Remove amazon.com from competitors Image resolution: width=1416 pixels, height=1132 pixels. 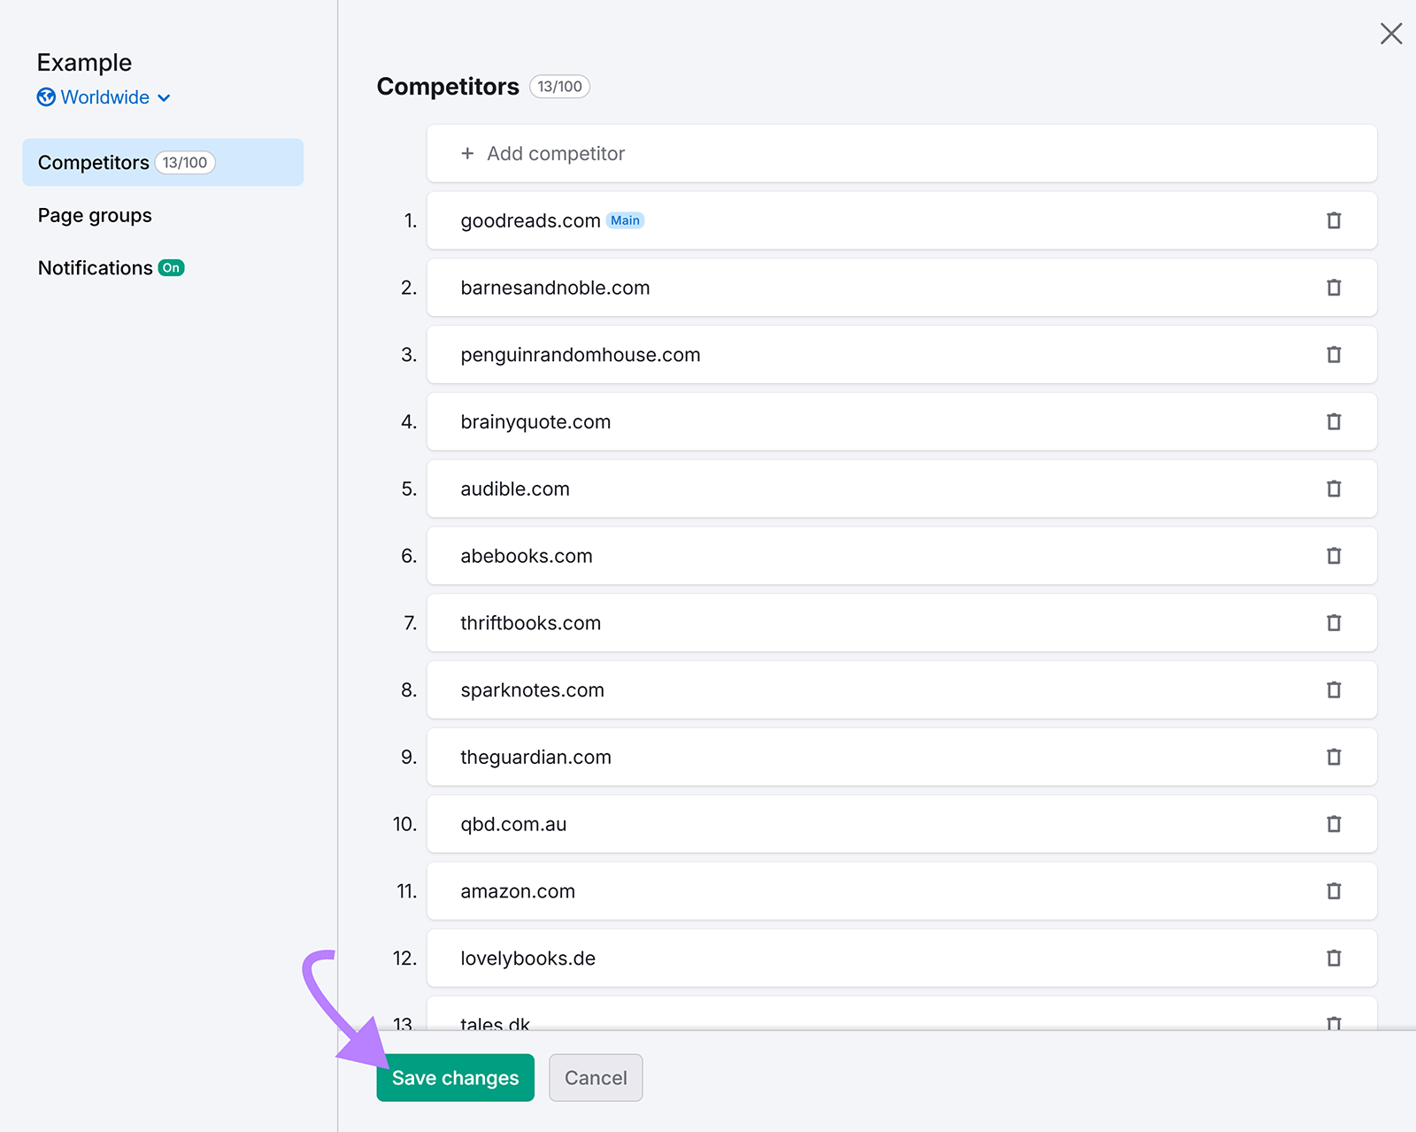click(1334, 891)
